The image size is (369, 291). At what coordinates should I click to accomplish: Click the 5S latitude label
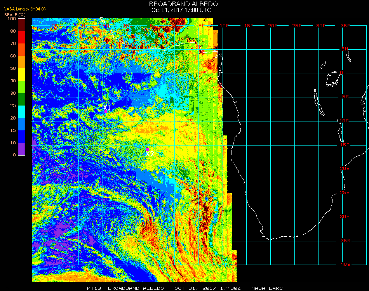coord(345,97)
